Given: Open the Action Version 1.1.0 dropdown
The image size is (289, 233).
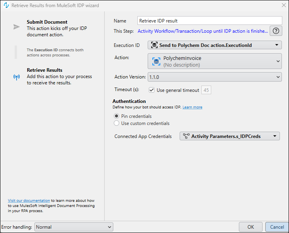Looking at the screenshot, I should 214,77.
